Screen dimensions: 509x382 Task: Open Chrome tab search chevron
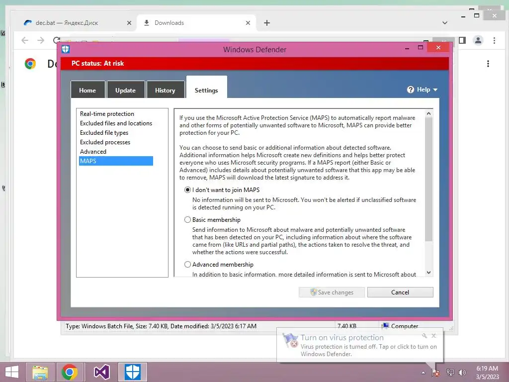coord(445,23)
